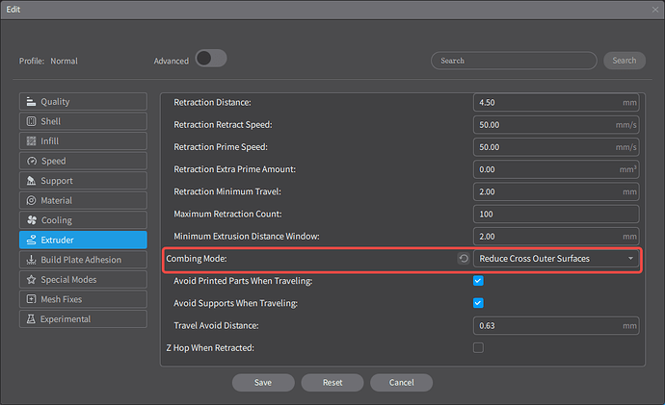This screenshot has height=405, width=665.
Task: Open the Support settings tab
Action: (x=83, y=181)
